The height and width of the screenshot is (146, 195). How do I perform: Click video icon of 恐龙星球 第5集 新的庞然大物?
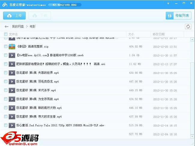point(12,108)
